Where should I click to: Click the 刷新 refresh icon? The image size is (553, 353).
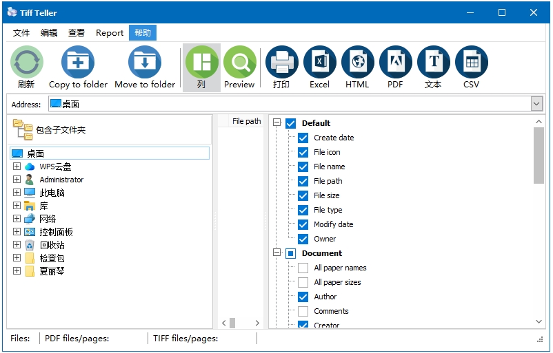click(x=27, y=63)
